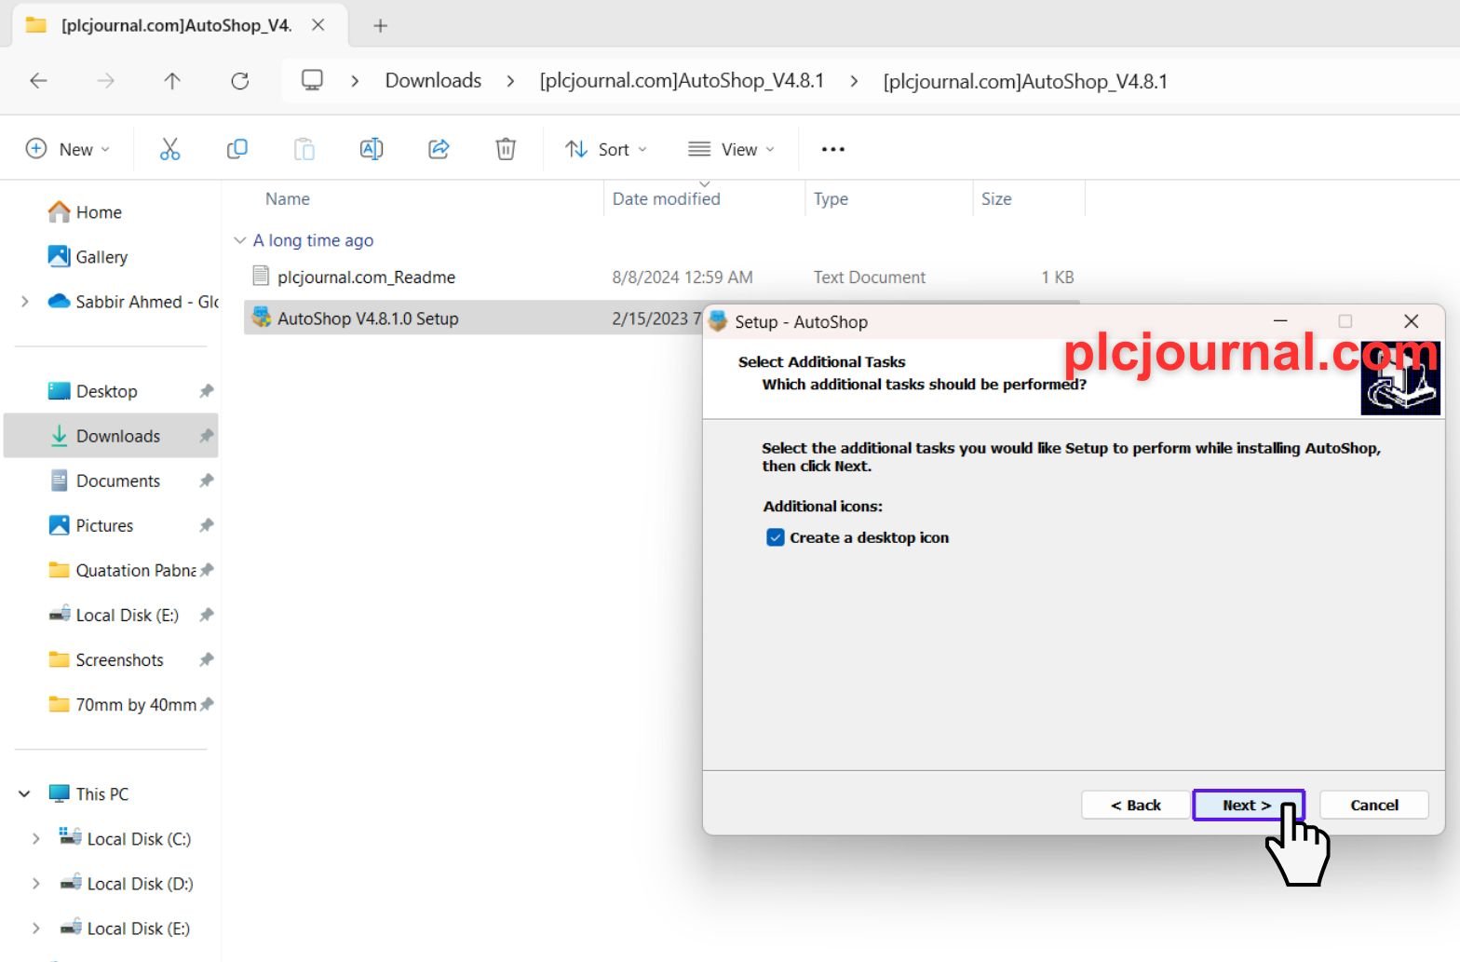Click Back in AutoShop Setup
The width and height of the screenshot is (1460, 962).
(1136, 805)
